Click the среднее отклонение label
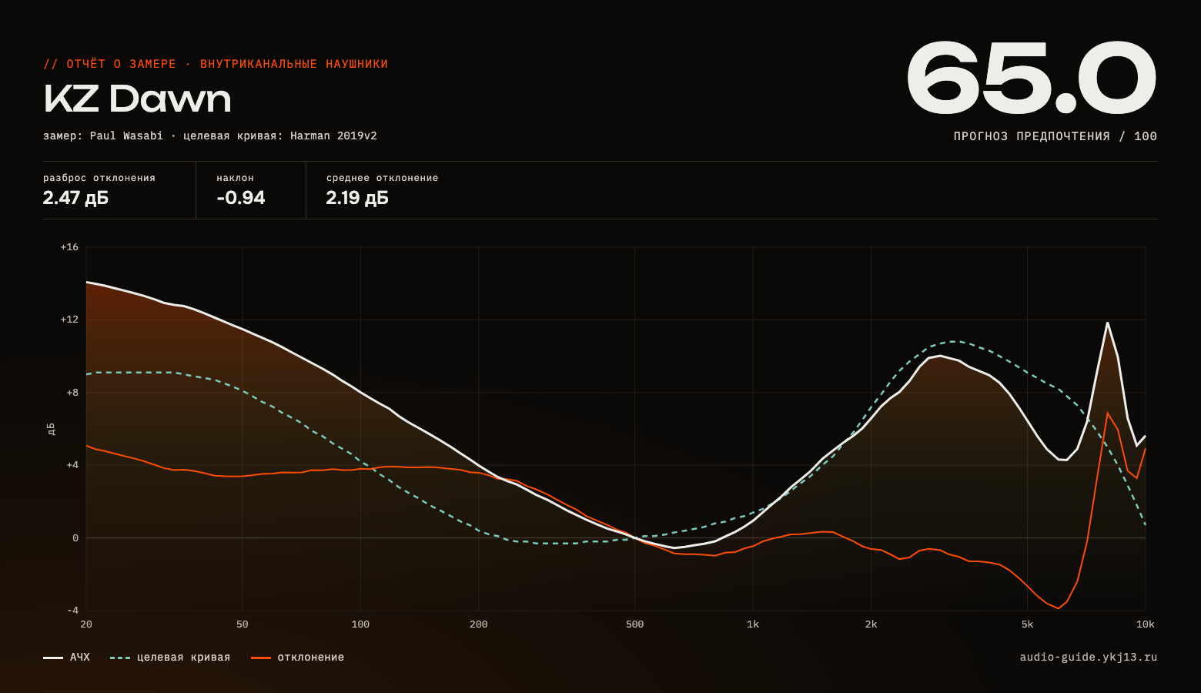This screenshot has height=693, width=1201. (x=382, y=178)
